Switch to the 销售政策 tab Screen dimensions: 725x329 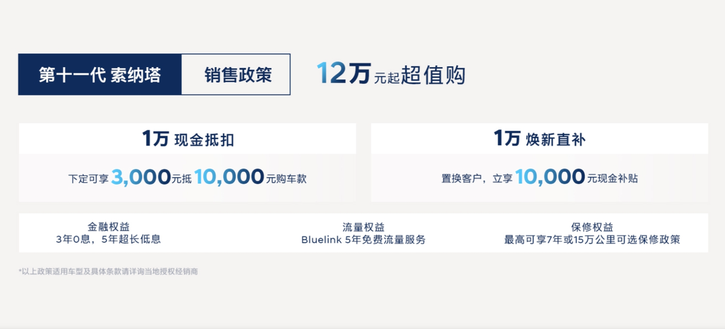click(x=237, y=75)
